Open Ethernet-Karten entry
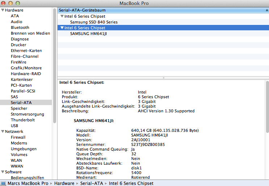Screen dimensions: 269x186 tap(26, 51)
